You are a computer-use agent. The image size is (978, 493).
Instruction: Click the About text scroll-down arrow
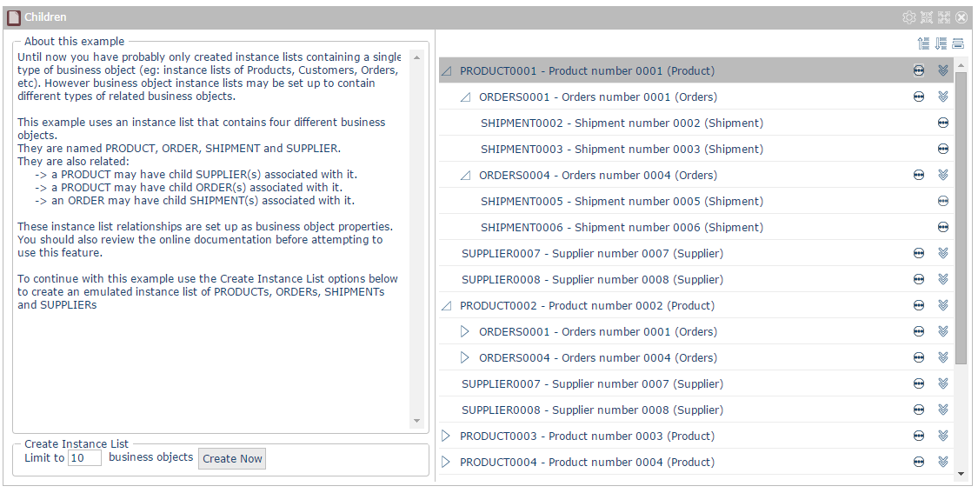416,421
